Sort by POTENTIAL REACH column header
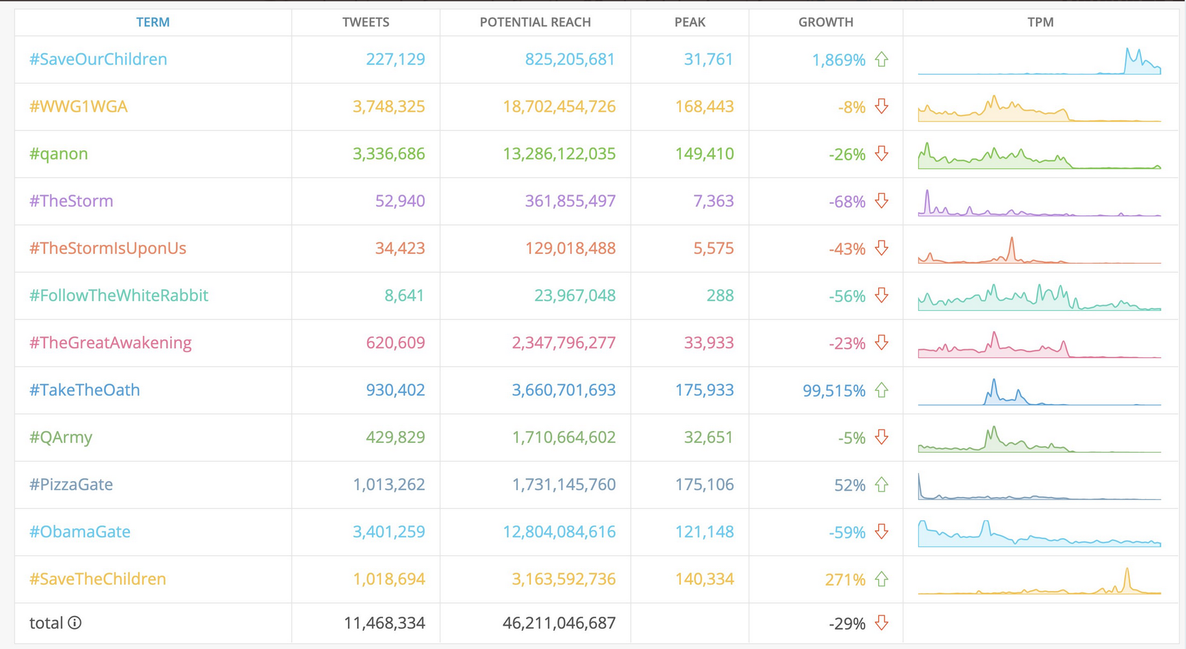 point(535,22)
